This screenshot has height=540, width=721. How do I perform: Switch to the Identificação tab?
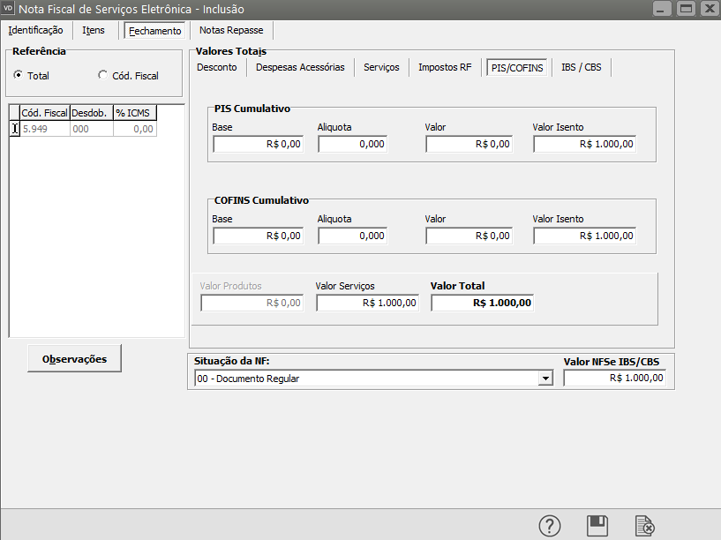click(x=35, y=30)
